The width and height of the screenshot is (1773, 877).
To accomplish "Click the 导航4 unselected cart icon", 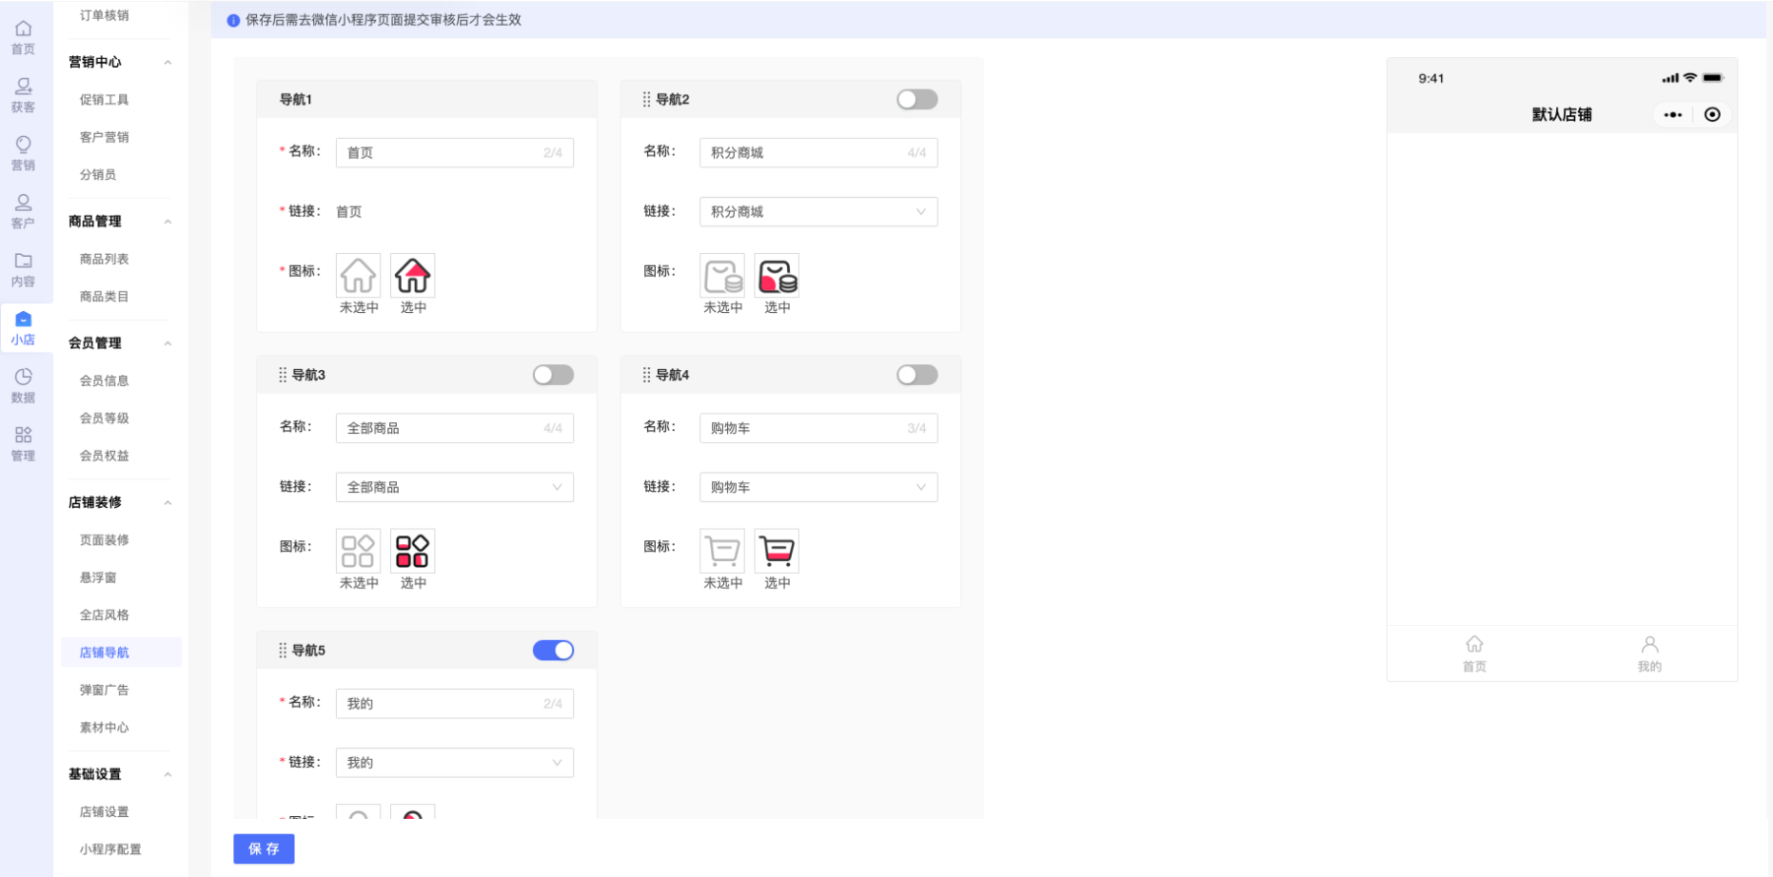I will (722, 551).
